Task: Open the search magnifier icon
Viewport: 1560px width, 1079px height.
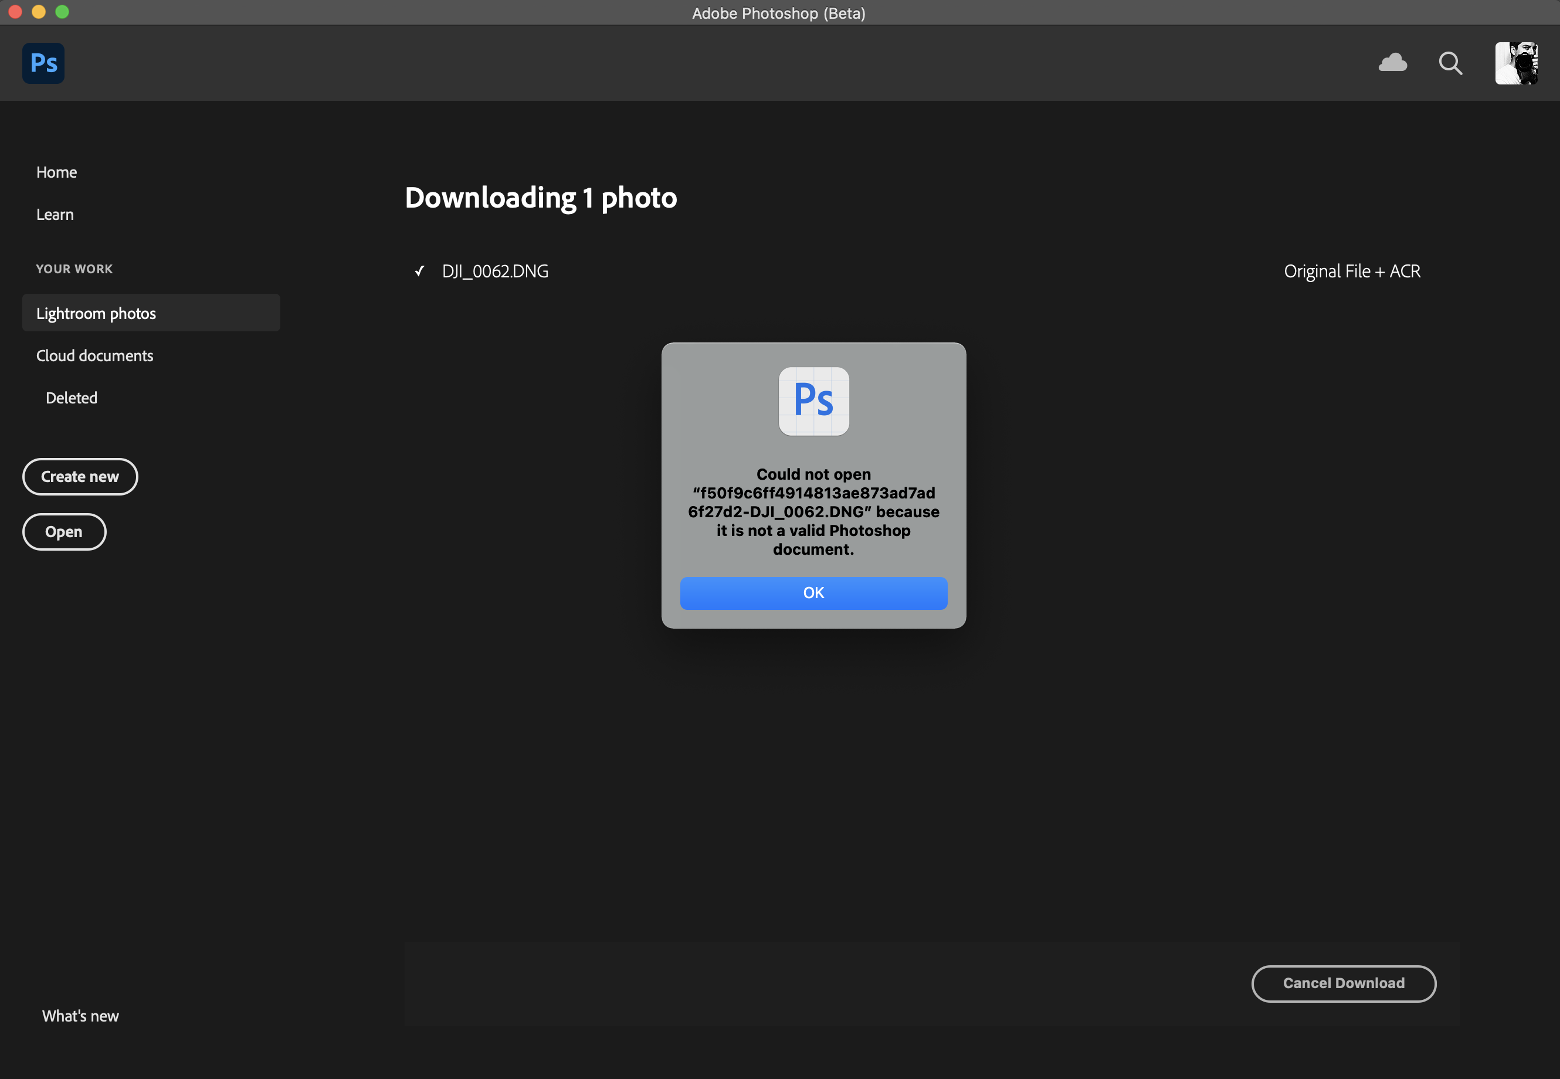Action: point(1450,63)
